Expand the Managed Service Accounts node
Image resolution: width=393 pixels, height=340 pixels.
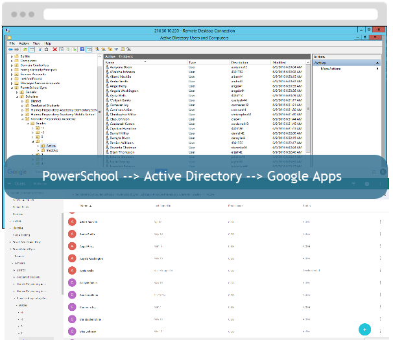(x=12, y=83)
